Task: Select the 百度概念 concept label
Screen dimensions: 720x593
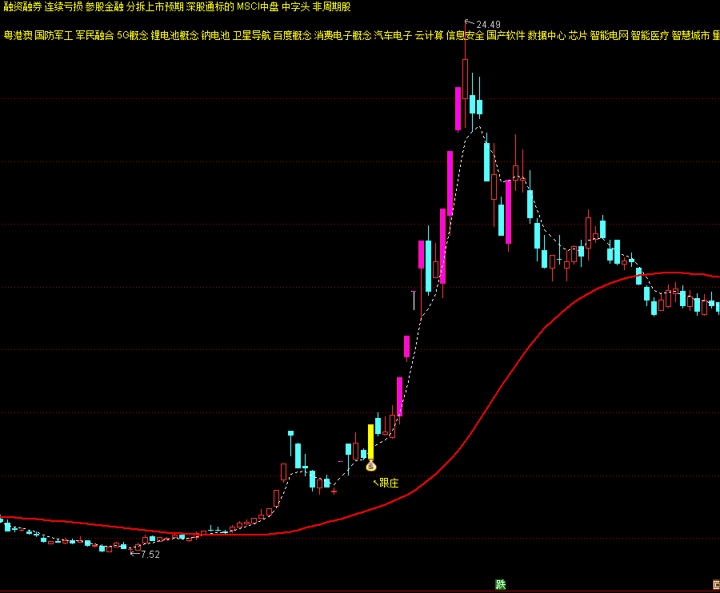Action: point(293,35)
